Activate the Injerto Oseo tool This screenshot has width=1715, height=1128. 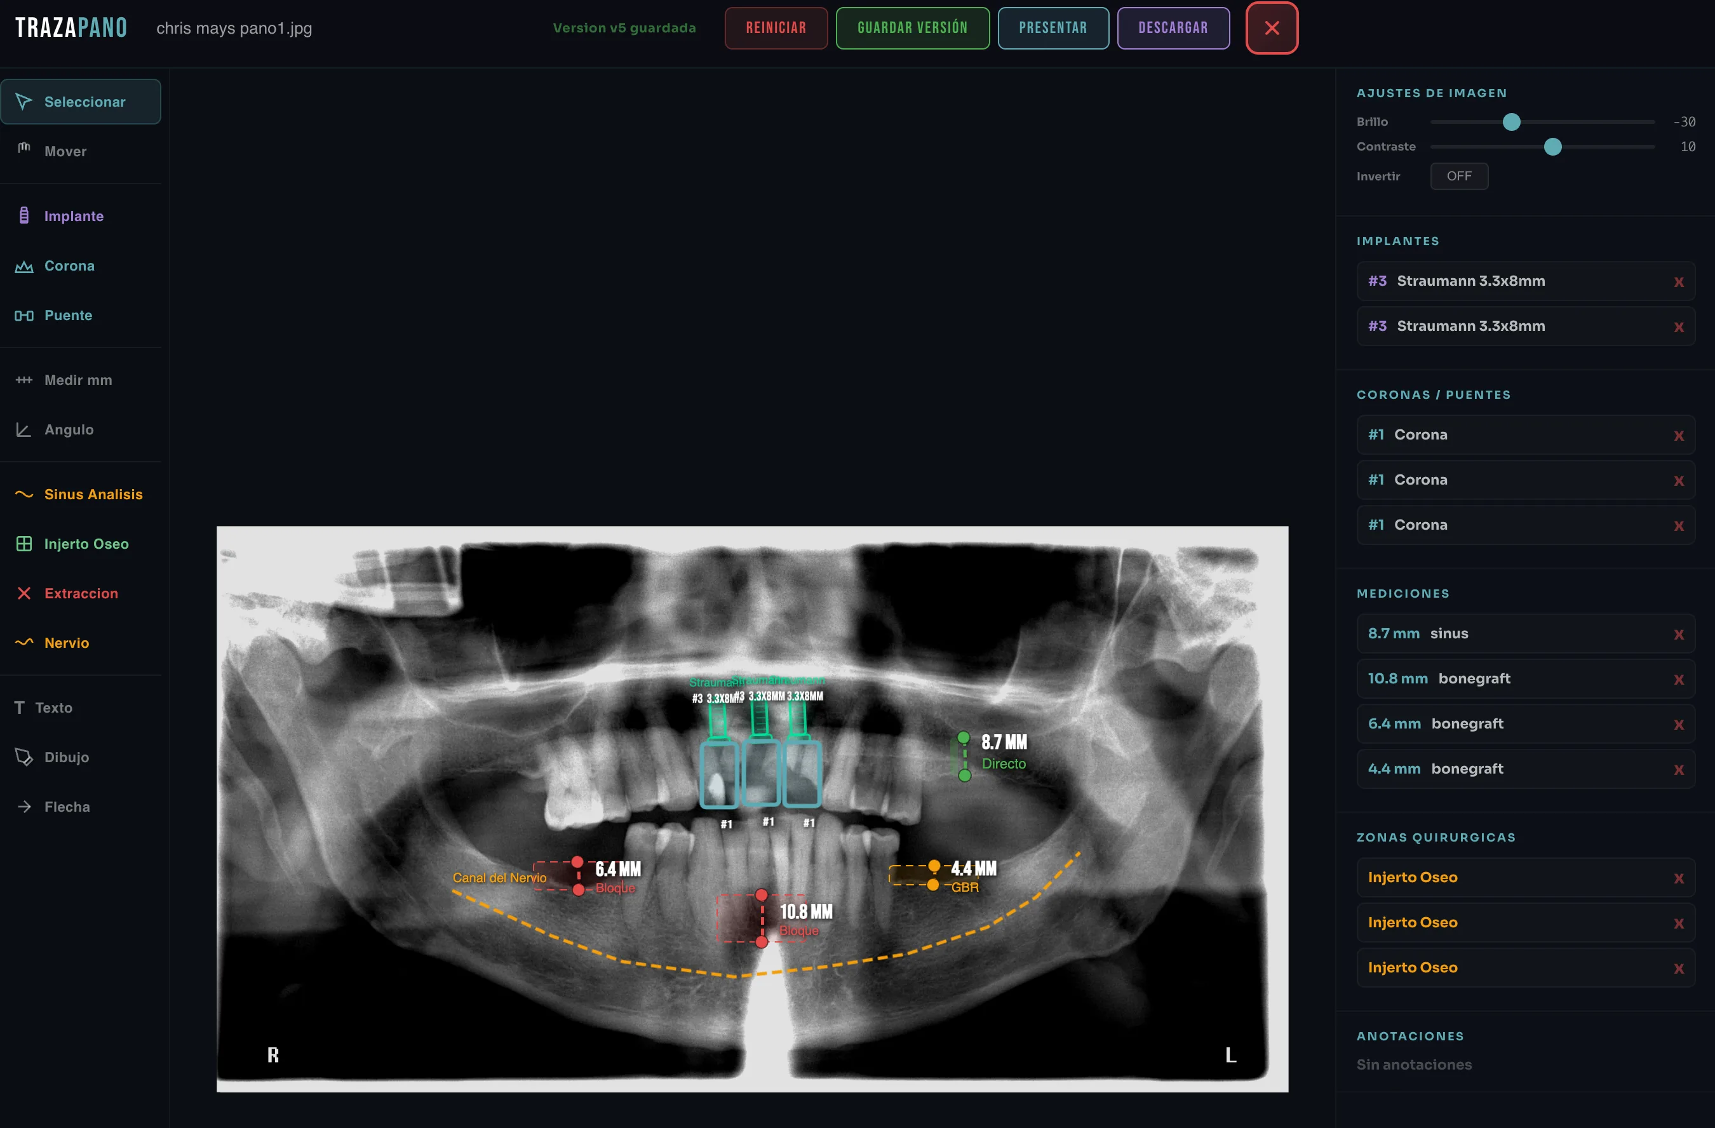pyautogui.click(x=86, y=544)
